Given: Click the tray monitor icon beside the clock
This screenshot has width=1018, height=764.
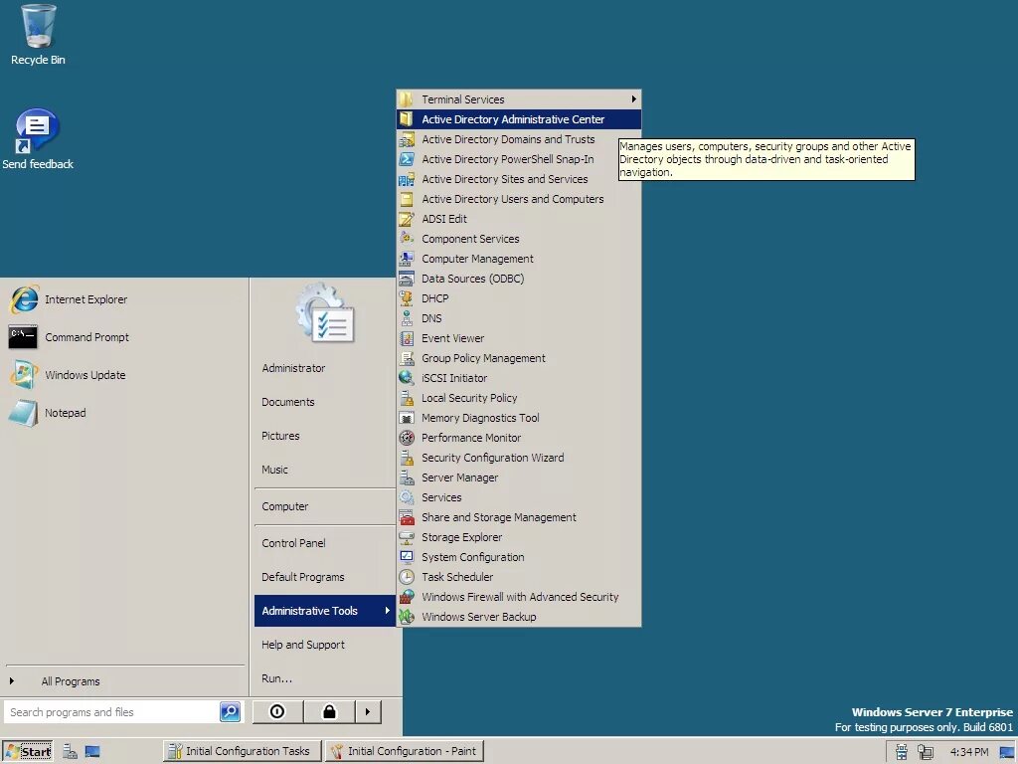Looking at the screenshot, I should [1007, 752].
